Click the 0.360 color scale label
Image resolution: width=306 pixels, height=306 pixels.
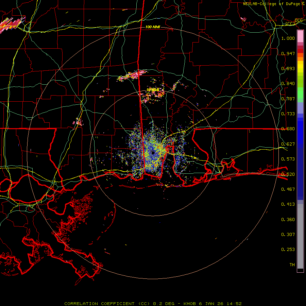point(288,220)
